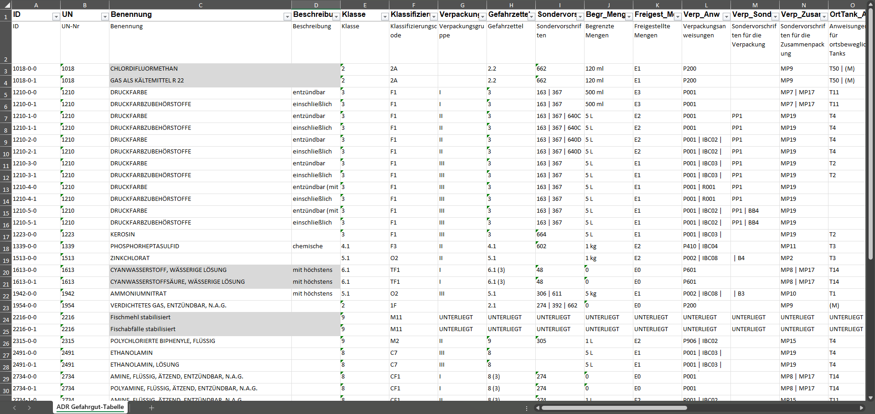
Task: Click the vertical scrollbar up arrow
Action: click(x=870, y=5)
